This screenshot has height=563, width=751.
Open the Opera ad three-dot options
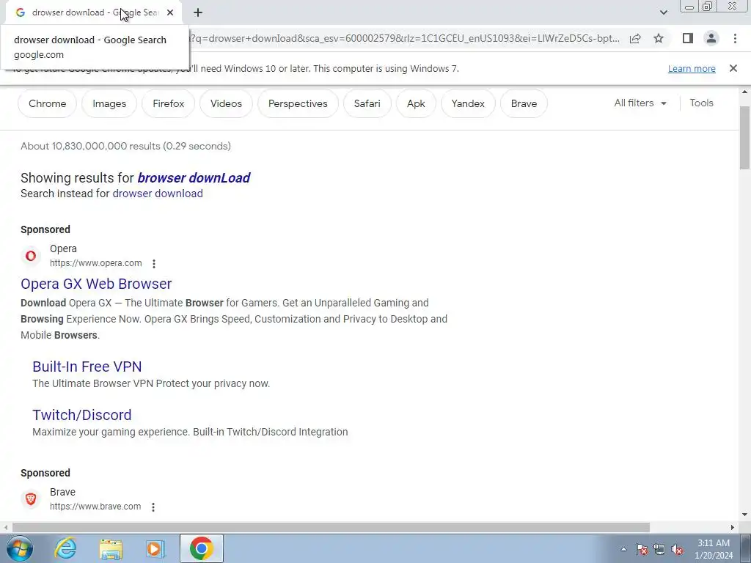coord(154,263)
